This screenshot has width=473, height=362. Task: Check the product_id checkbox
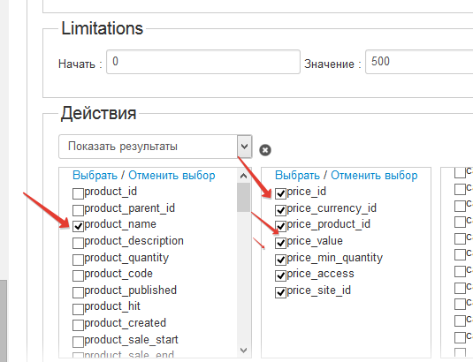pos(78,193)
